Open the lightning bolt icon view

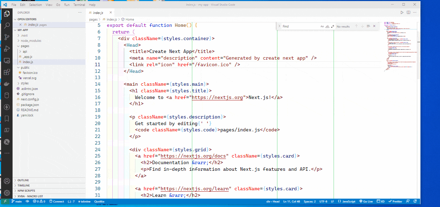[x=7, y=107]
